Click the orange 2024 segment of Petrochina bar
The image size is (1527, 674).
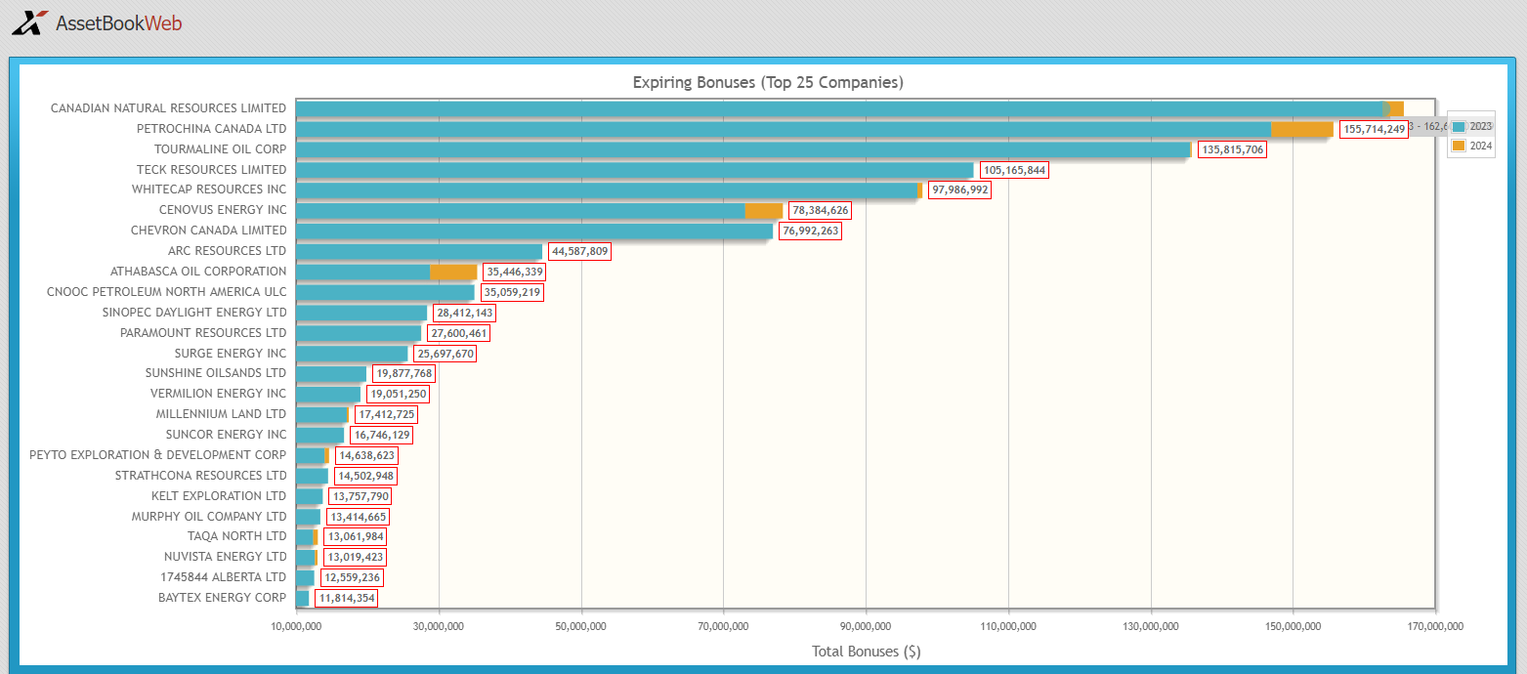[x=1301, y=129]
